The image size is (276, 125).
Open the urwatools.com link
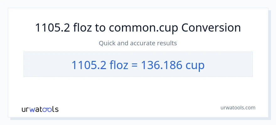pyautogui.click(x=238, y=107)
